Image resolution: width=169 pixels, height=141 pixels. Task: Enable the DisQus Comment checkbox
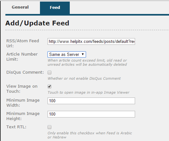(x=49, y=72)
